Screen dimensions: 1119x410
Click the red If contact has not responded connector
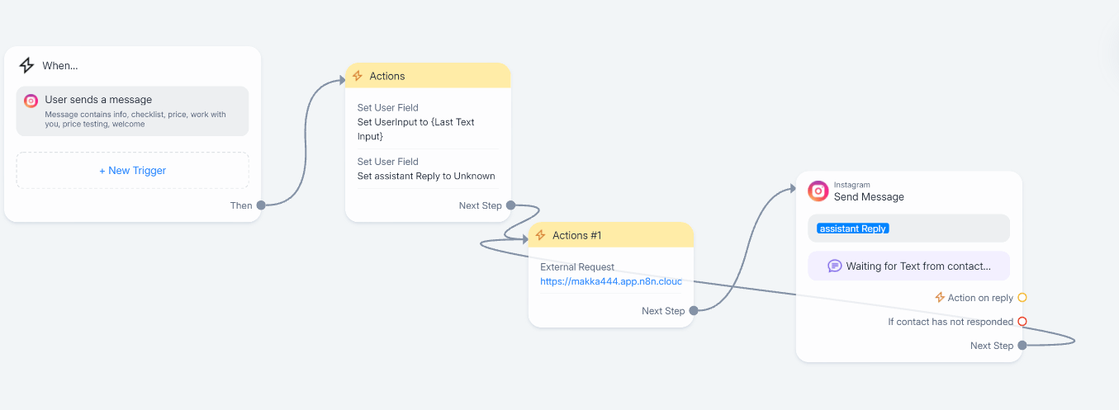(1022, 322)
